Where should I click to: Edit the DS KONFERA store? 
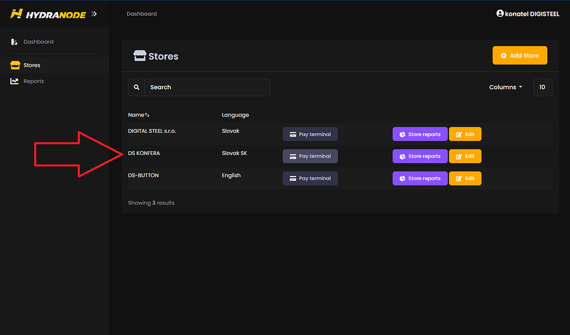tap(465, 156)
